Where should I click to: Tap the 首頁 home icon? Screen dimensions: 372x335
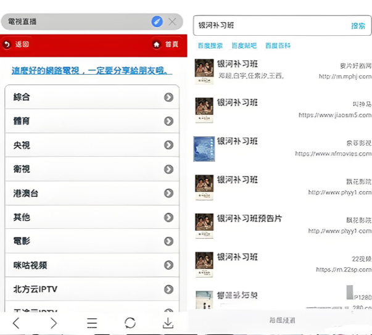pos(156,44)
